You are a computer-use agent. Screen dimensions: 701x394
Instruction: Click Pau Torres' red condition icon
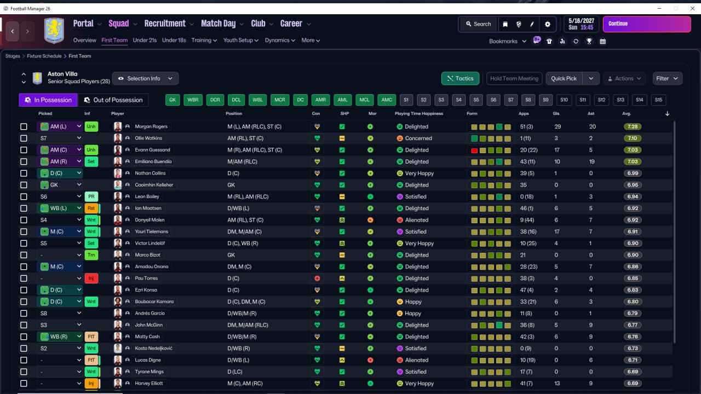[316, 279]
